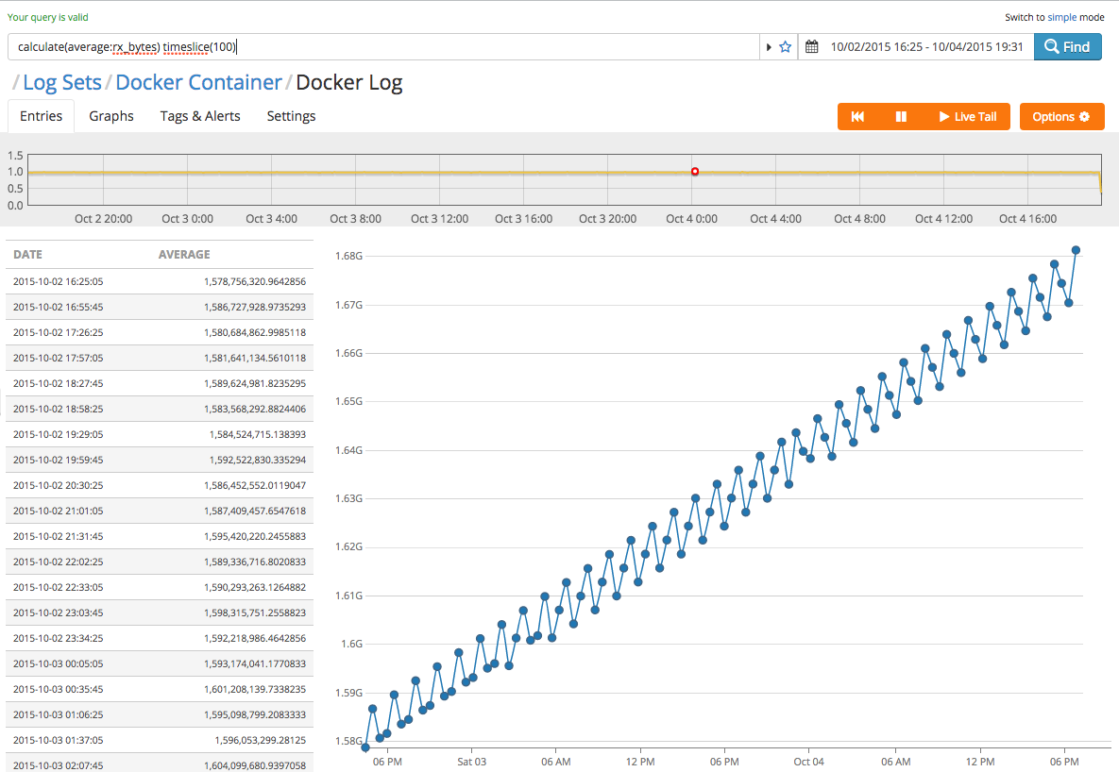Open the calendar date picker icon
Screen dimensions: 1119x772
point(811,47)
